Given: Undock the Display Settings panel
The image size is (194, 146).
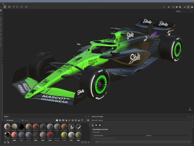Looking at the screenshot, I should (x=189, y=116).
